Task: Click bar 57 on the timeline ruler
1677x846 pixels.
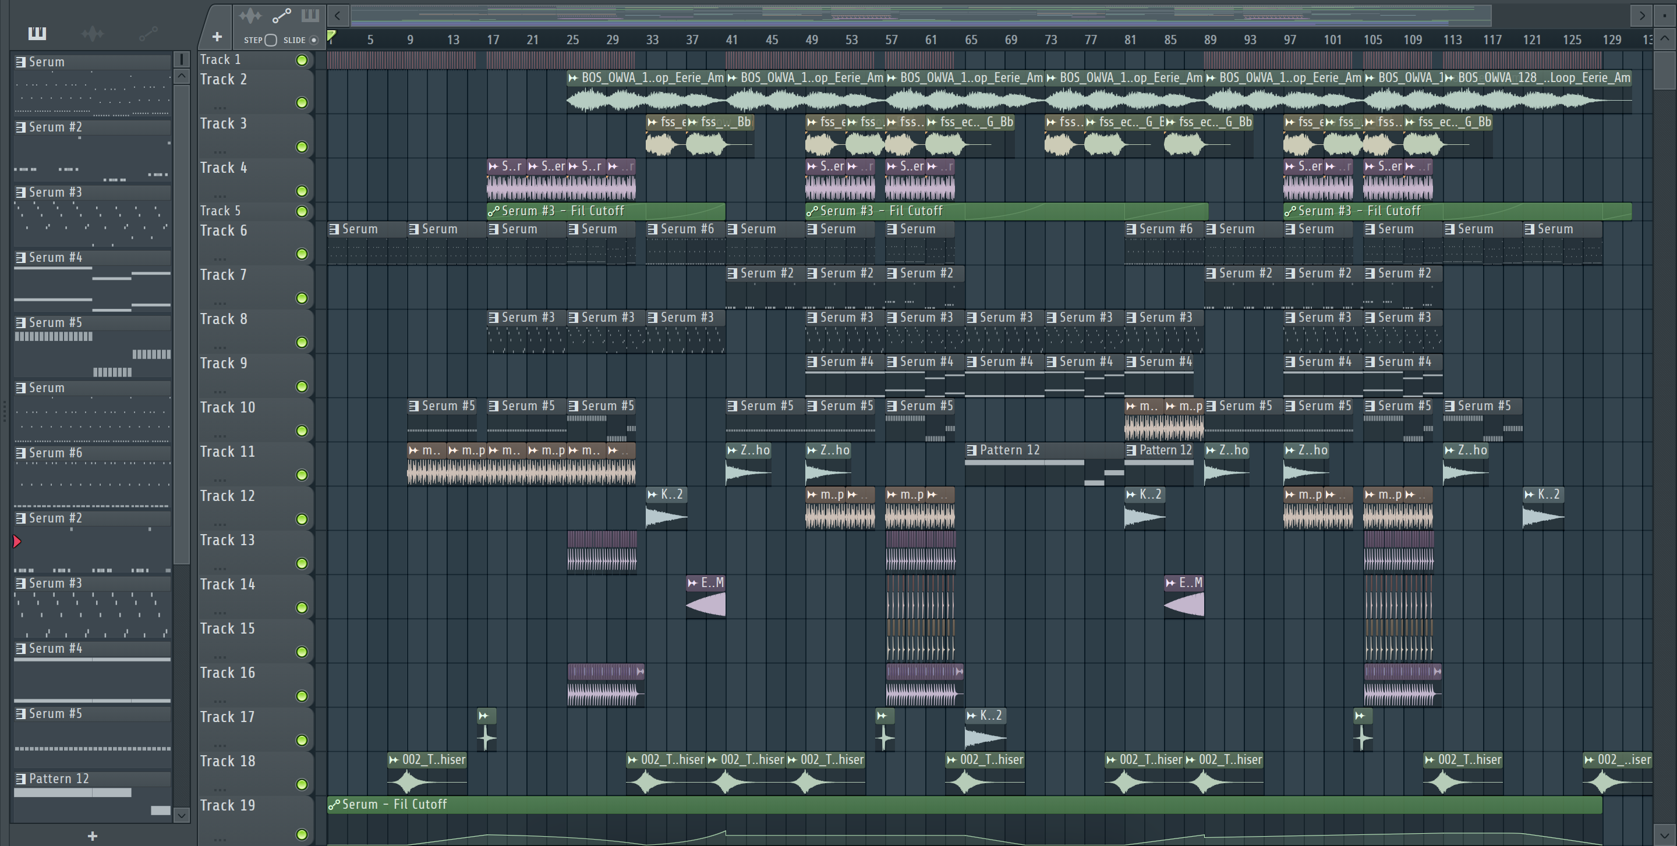Action: click(891, 40)
